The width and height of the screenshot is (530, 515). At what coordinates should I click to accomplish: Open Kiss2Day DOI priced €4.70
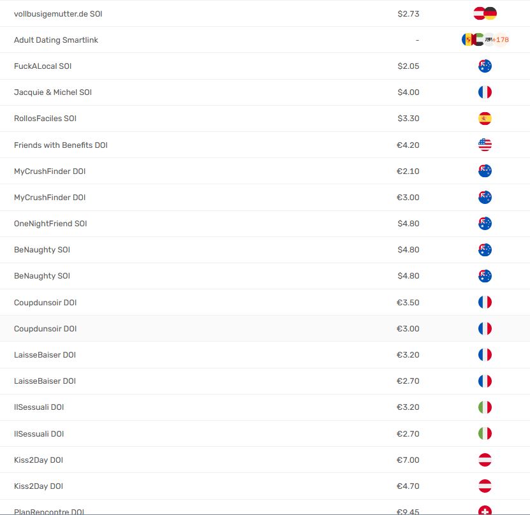(38, 486)
